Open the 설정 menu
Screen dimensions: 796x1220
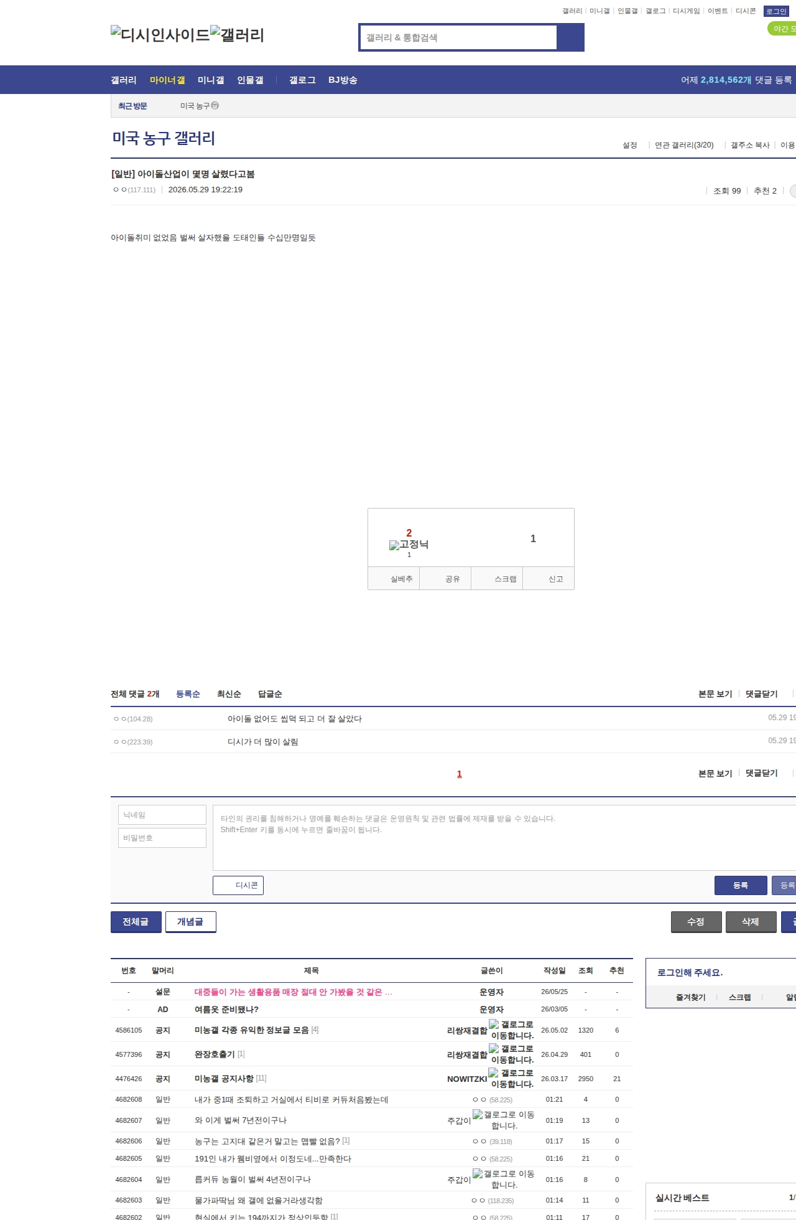click(x=630, y=145)
